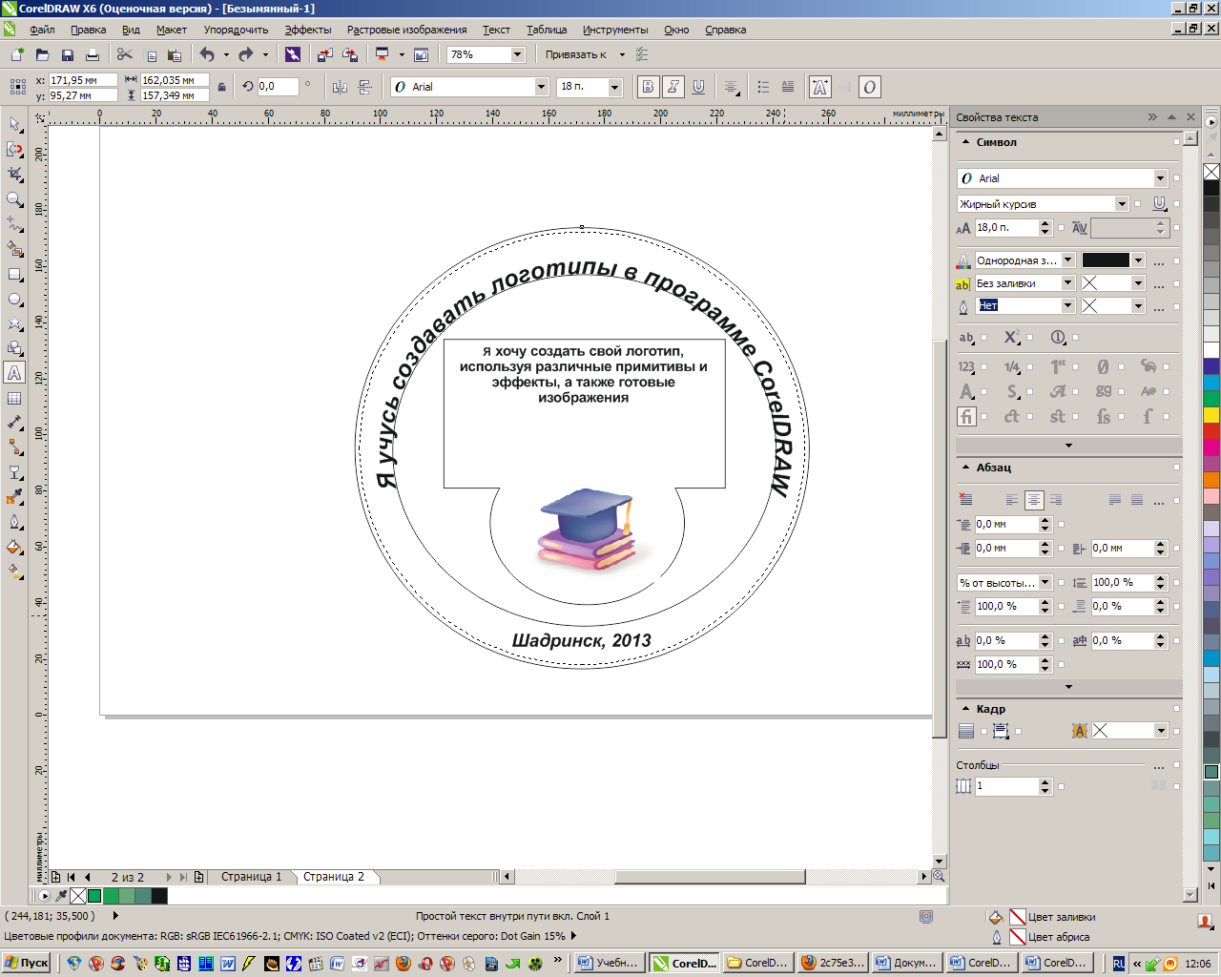The image size is (1221, 977).
Task: Toggle the standard ligatures fi button
Action: pos(966,416)
